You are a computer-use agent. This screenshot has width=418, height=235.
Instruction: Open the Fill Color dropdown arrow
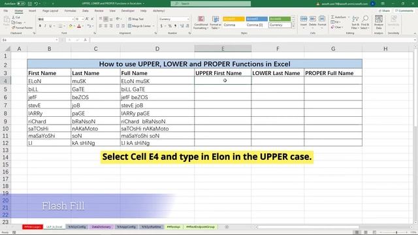pyautogui.click(x=74, y=26)
